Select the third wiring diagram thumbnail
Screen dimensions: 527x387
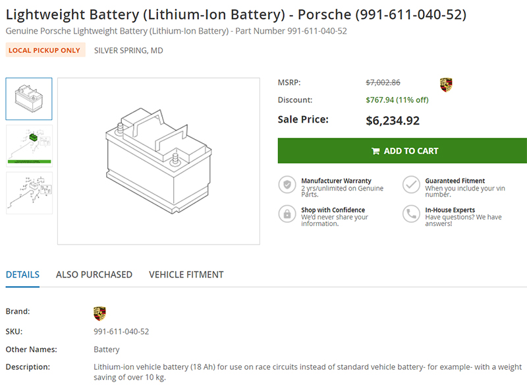pyautogui.click(x=29, y=193)
